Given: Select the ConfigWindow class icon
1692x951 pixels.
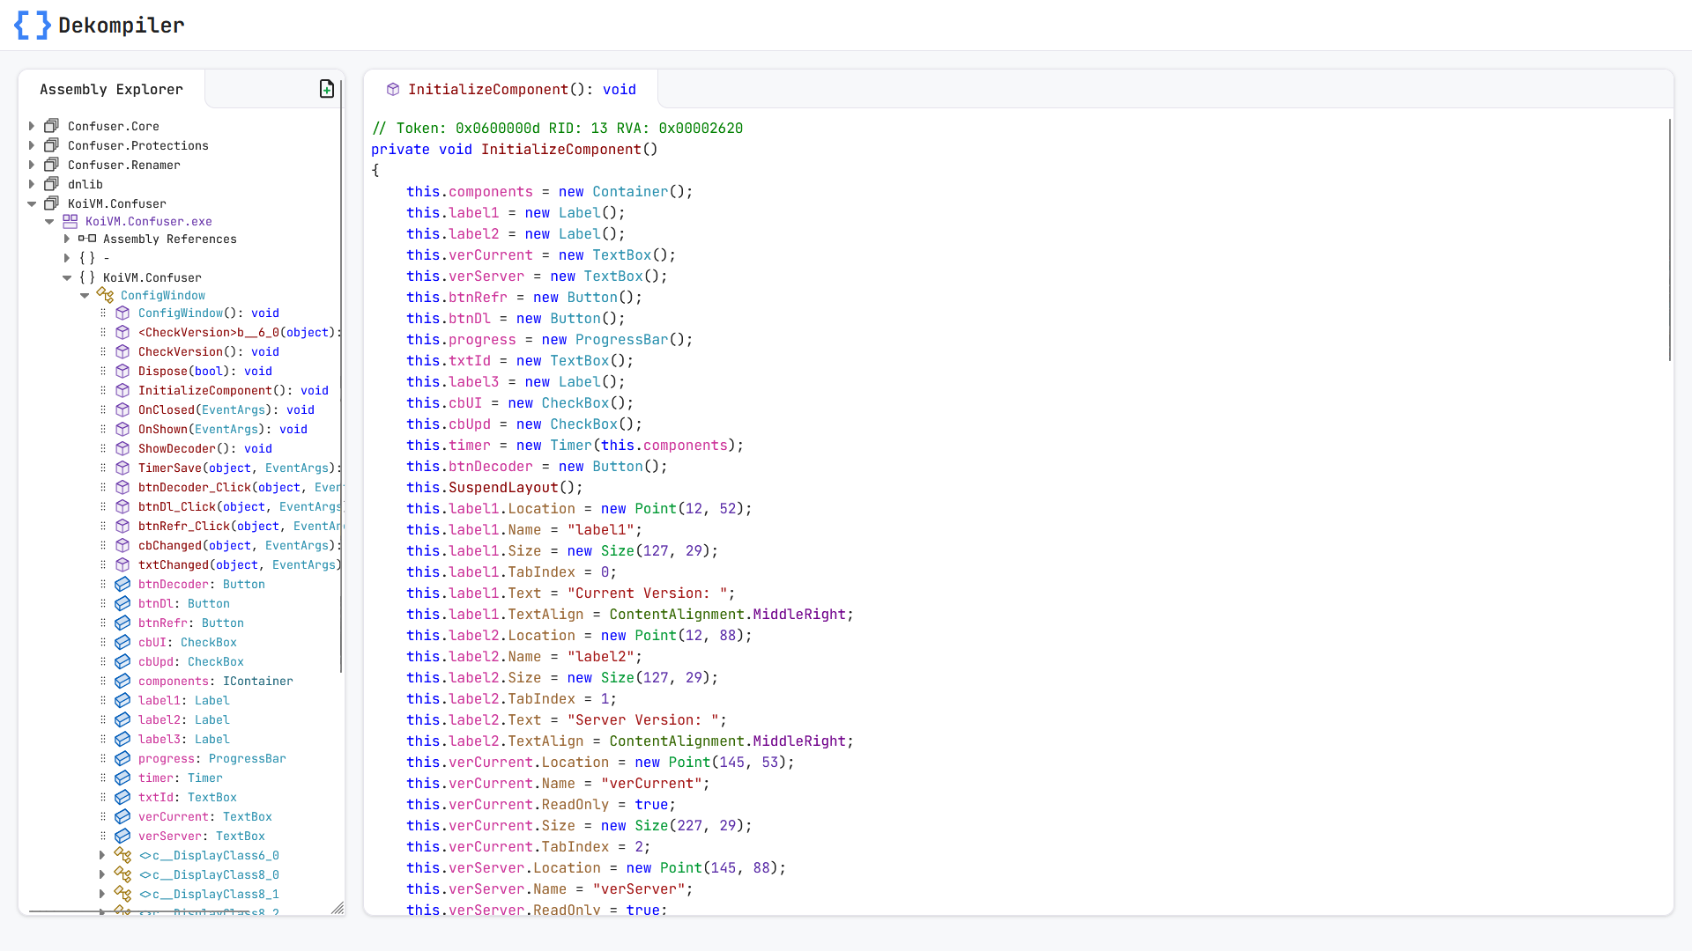Looking at the screenshot, I should pos(107,294).
